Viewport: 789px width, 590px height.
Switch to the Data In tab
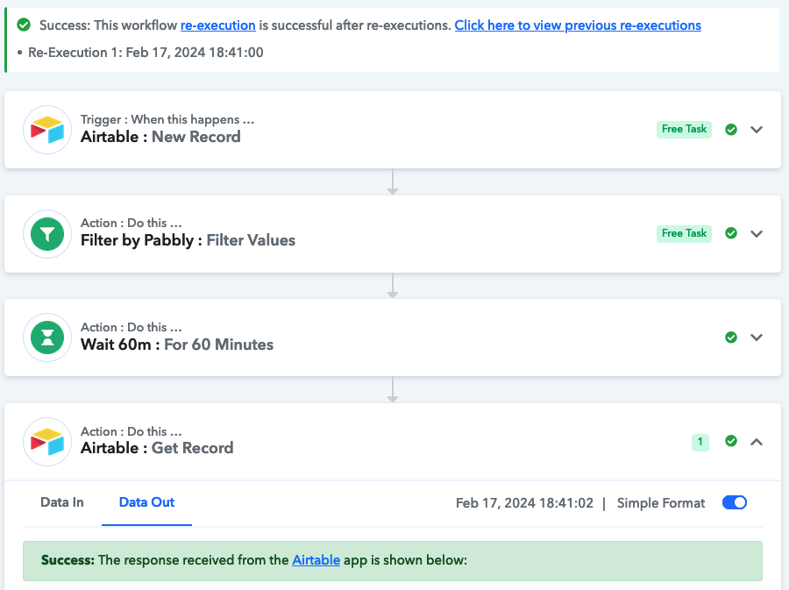click(62, 502)
